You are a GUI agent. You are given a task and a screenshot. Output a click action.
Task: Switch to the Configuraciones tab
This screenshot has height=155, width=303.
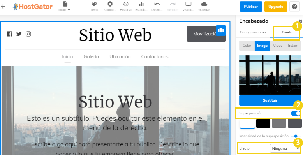(253, 32)
